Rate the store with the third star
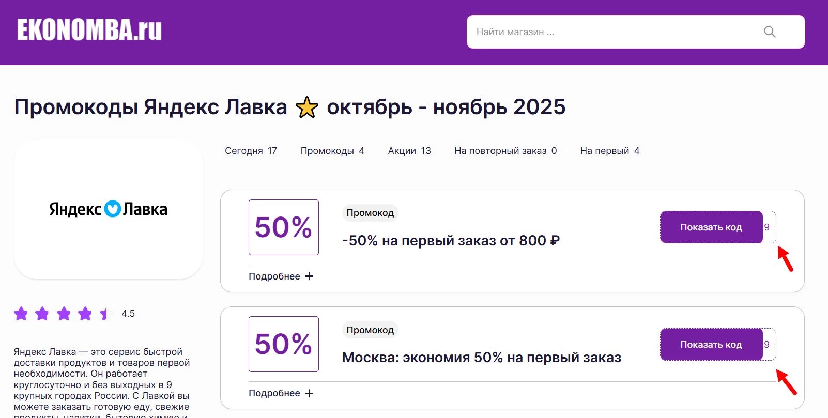Screen dimensions: 828x418 [64, 314]
